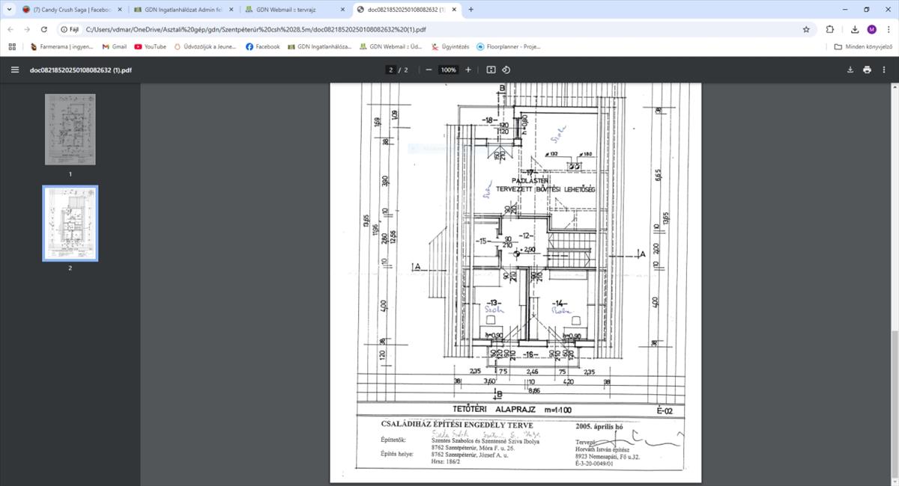Click the fit to page icon

(491, 70)
